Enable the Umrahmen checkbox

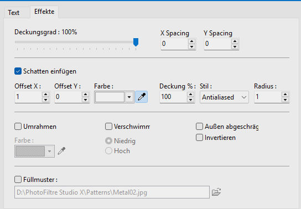(x=18, y=127)
